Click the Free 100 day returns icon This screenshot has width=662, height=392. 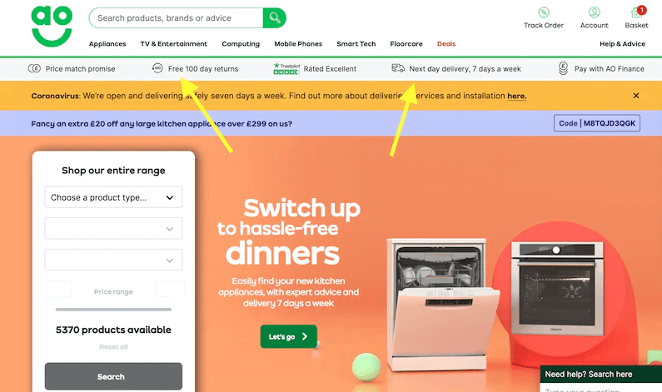click(x=157, y=68)
